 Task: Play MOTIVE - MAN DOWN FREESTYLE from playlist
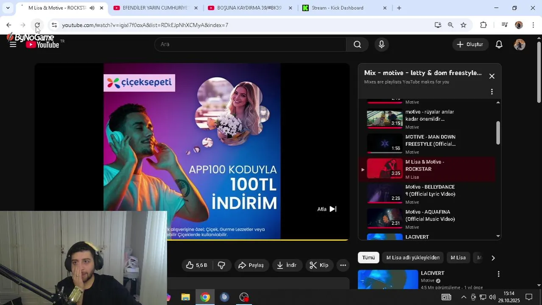[428, 144]
